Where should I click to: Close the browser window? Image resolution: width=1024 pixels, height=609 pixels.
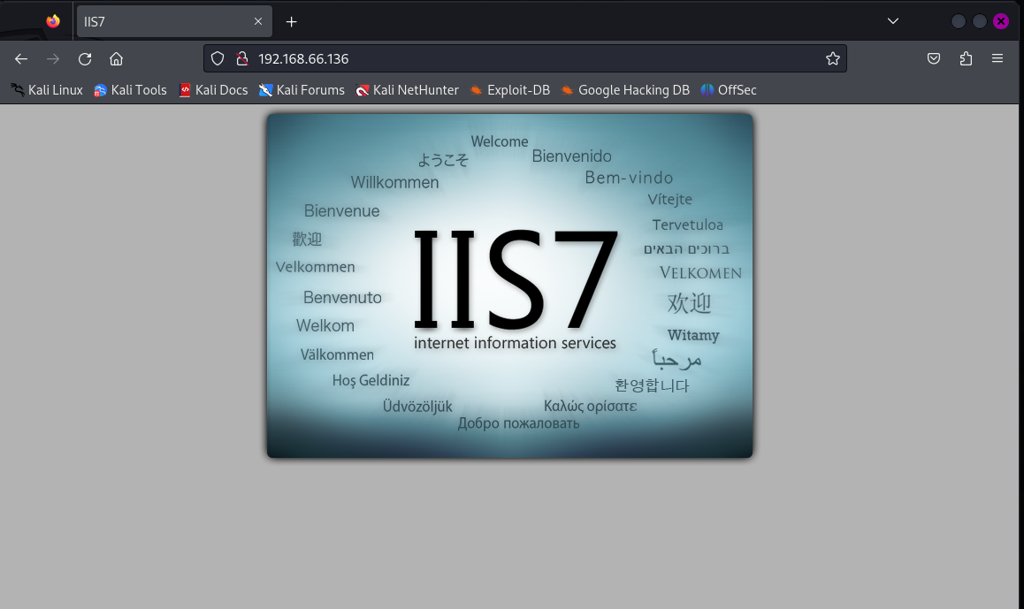(1000, 21)
